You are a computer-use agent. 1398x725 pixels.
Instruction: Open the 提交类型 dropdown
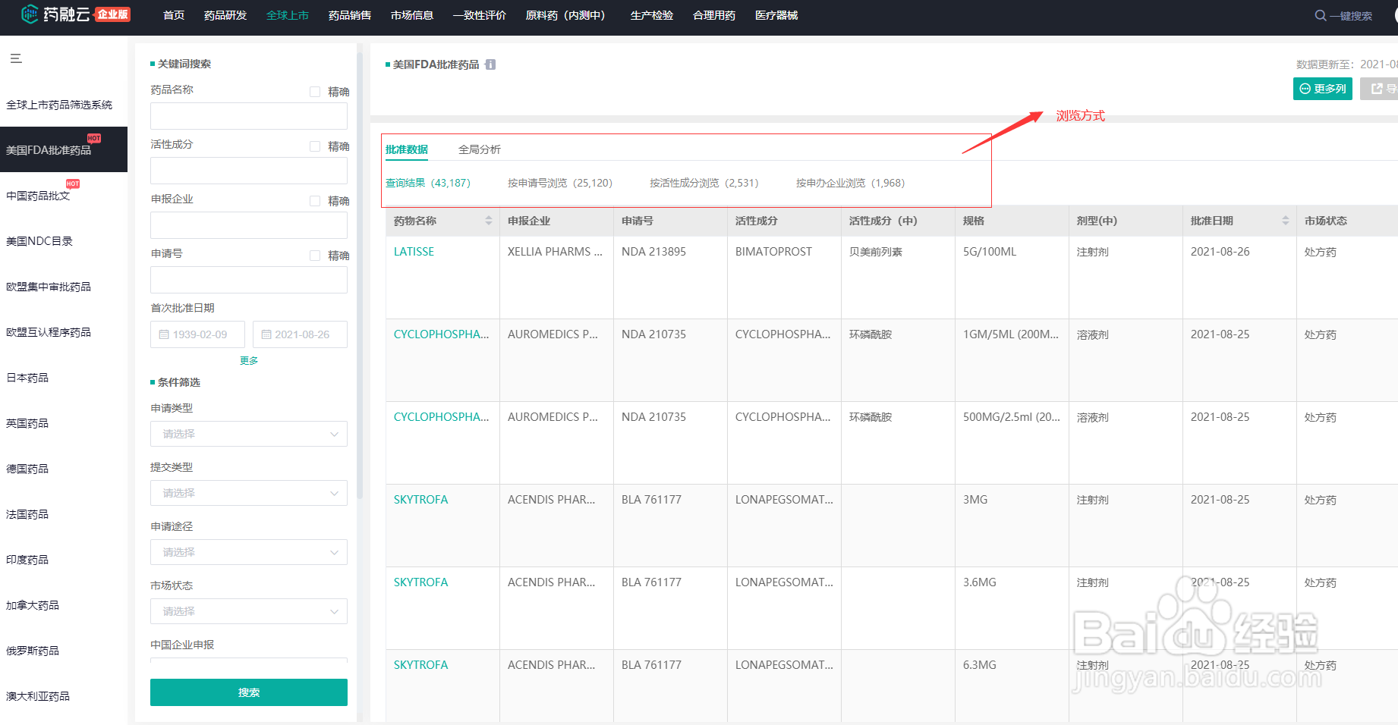249,493
